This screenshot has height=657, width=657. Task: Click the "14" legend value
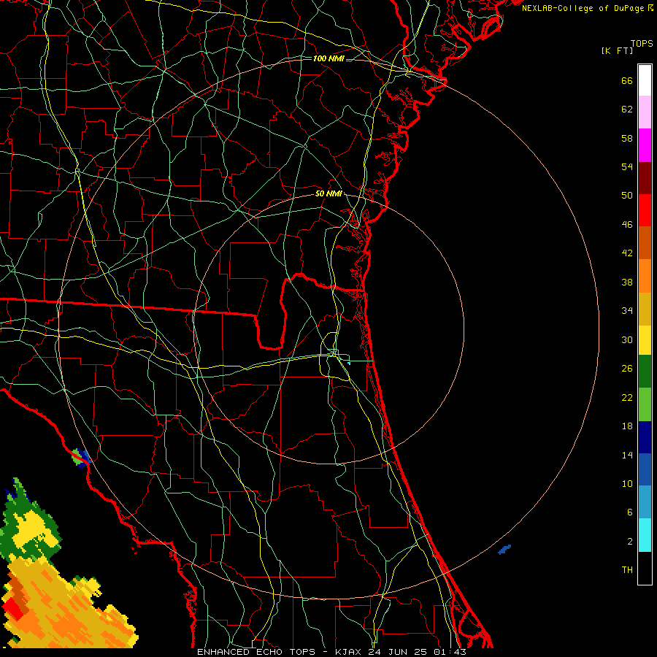coord(627,455)
